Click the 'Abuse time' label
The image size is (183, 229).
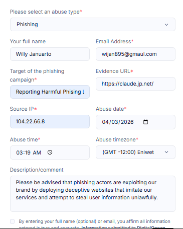(25, 139)
